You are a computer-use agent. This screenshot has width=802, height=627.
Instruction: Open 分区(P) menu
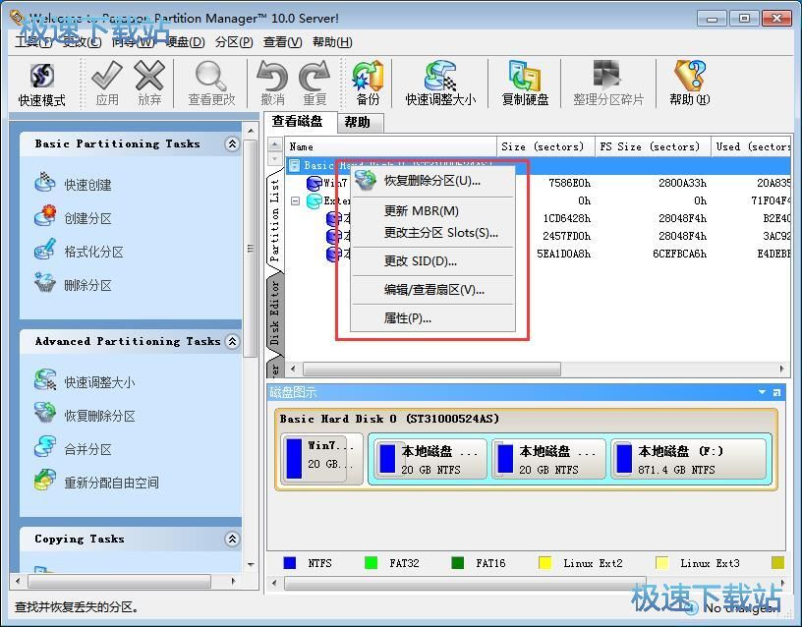(x=234, y=42)
